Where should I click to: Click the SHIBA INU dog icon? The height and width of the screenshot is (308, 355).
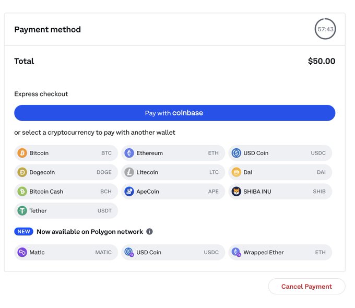236,192
